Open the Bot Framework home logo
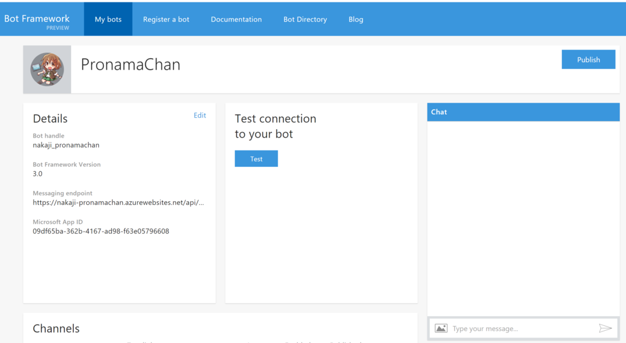626x343 pixels. coord(37,21)
